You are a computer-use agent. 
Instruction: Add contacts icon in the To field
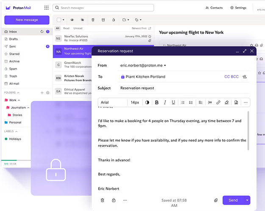coord(245,77)
